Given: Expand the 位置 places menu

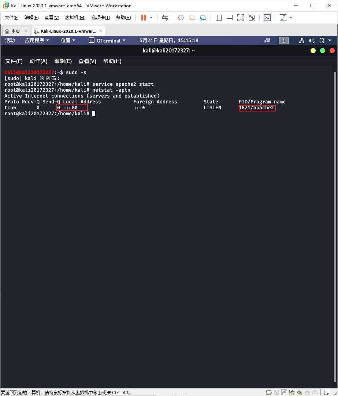Looking at the screenshot, I should [x=68, y=40].
